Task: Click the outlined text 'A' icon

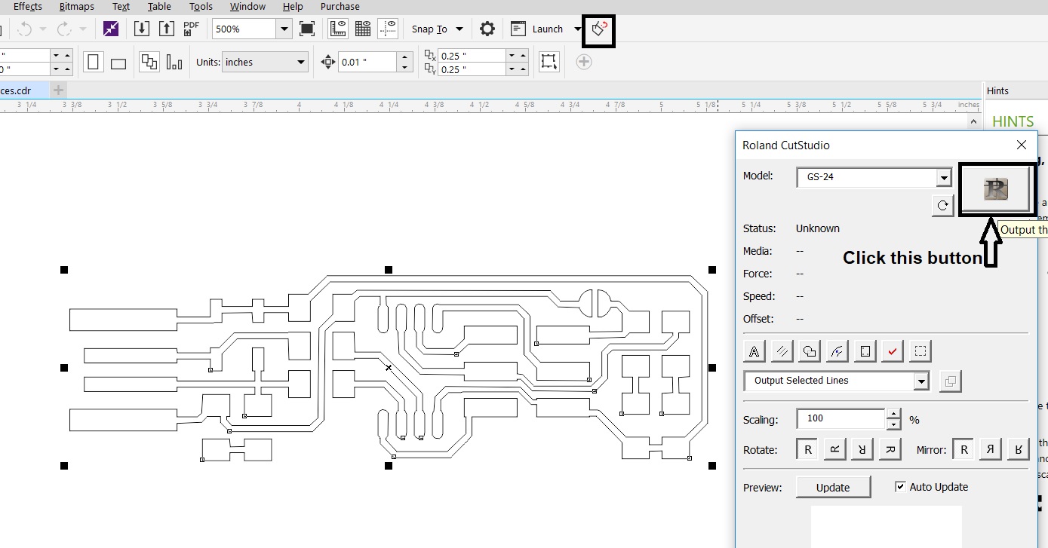Action: (754, 351)
